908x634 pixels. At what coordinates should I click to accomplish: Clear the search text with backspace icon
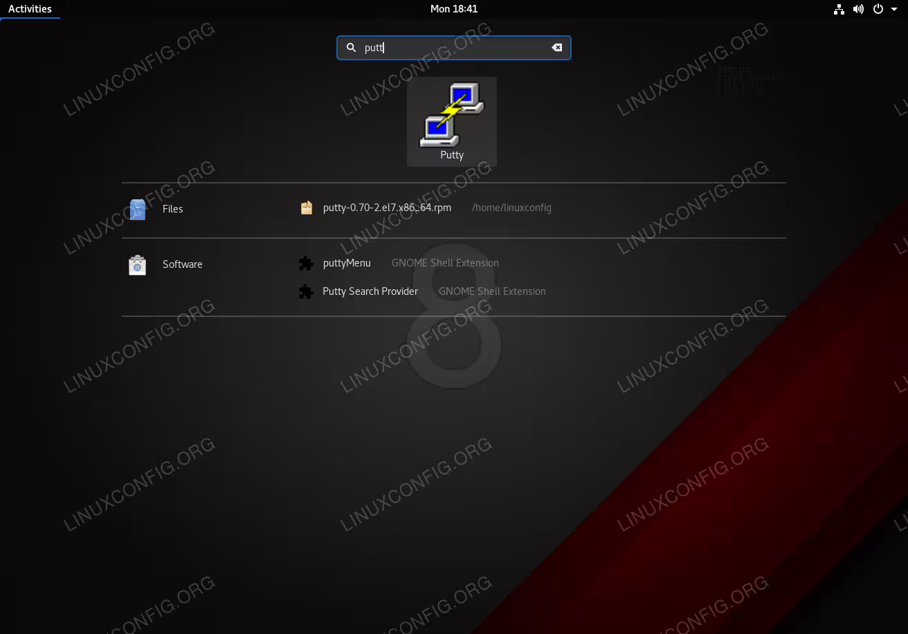coord(556,48)
